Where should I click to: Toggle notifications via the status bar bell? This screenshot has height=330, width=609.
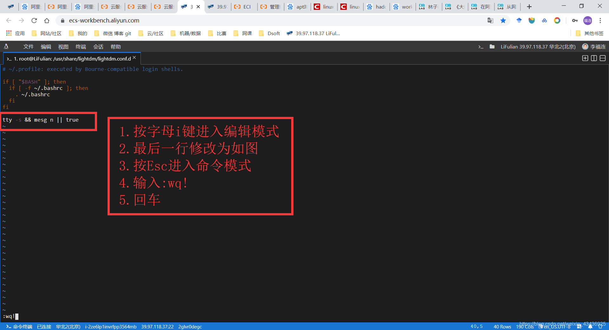pyautogui.click(x=590, y=327)
